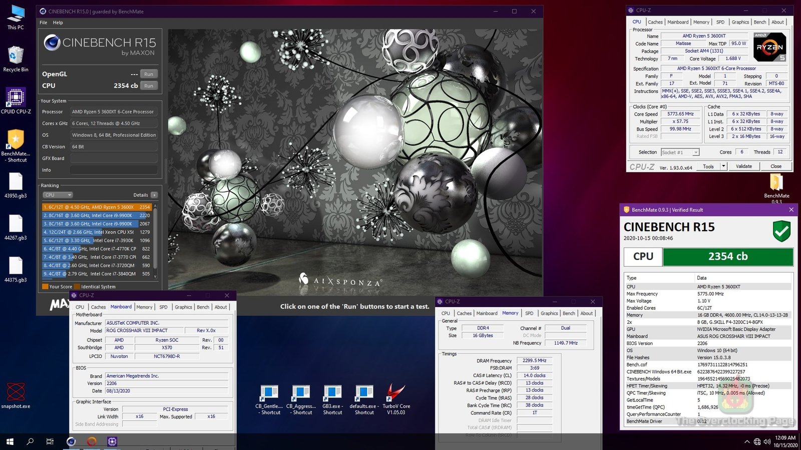Open the Socket #1 selection dropdown
The image size is (801, 450).
click(680, 152)
